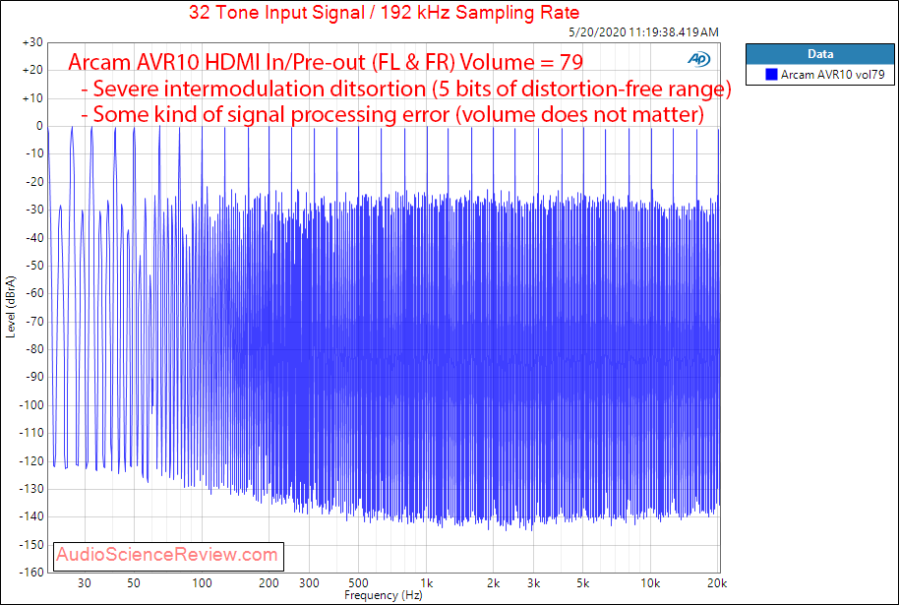Screen dimensions: 899x605
Task: Click the -160 value on the level axis
Action: (32, 573)
